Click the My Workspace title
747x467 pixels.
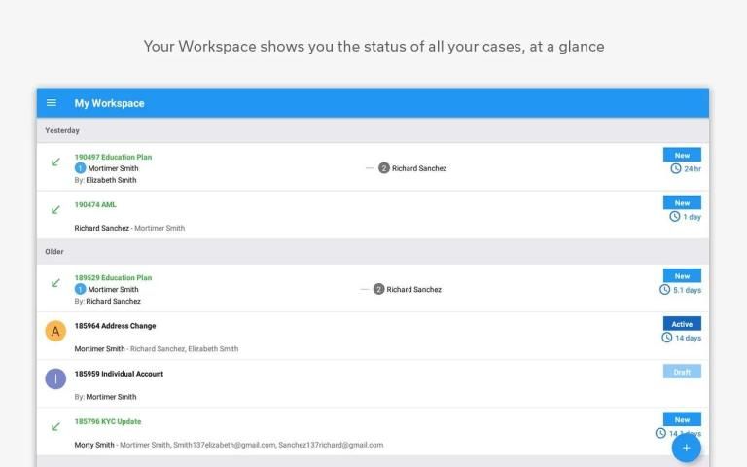[x=109, y=103]
